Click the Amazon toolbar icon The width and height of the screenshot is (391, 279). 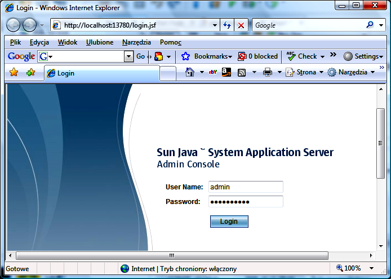(x=226, y=72)
